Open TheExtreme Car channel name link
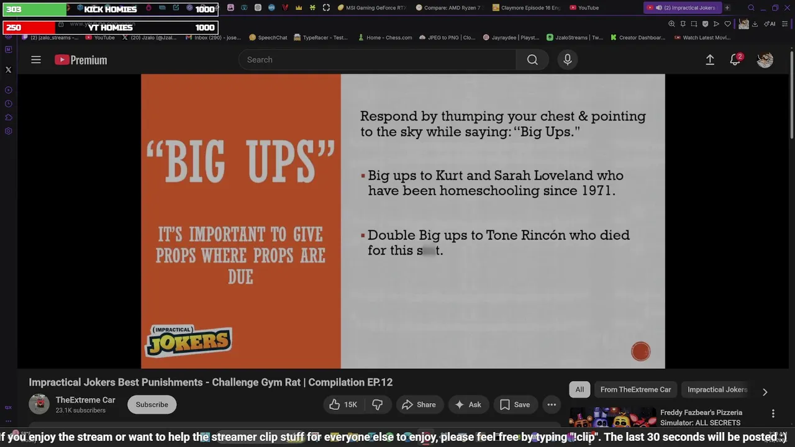This screenshot has height=447, width=795. pyautogui.click(x=86, y=400)
